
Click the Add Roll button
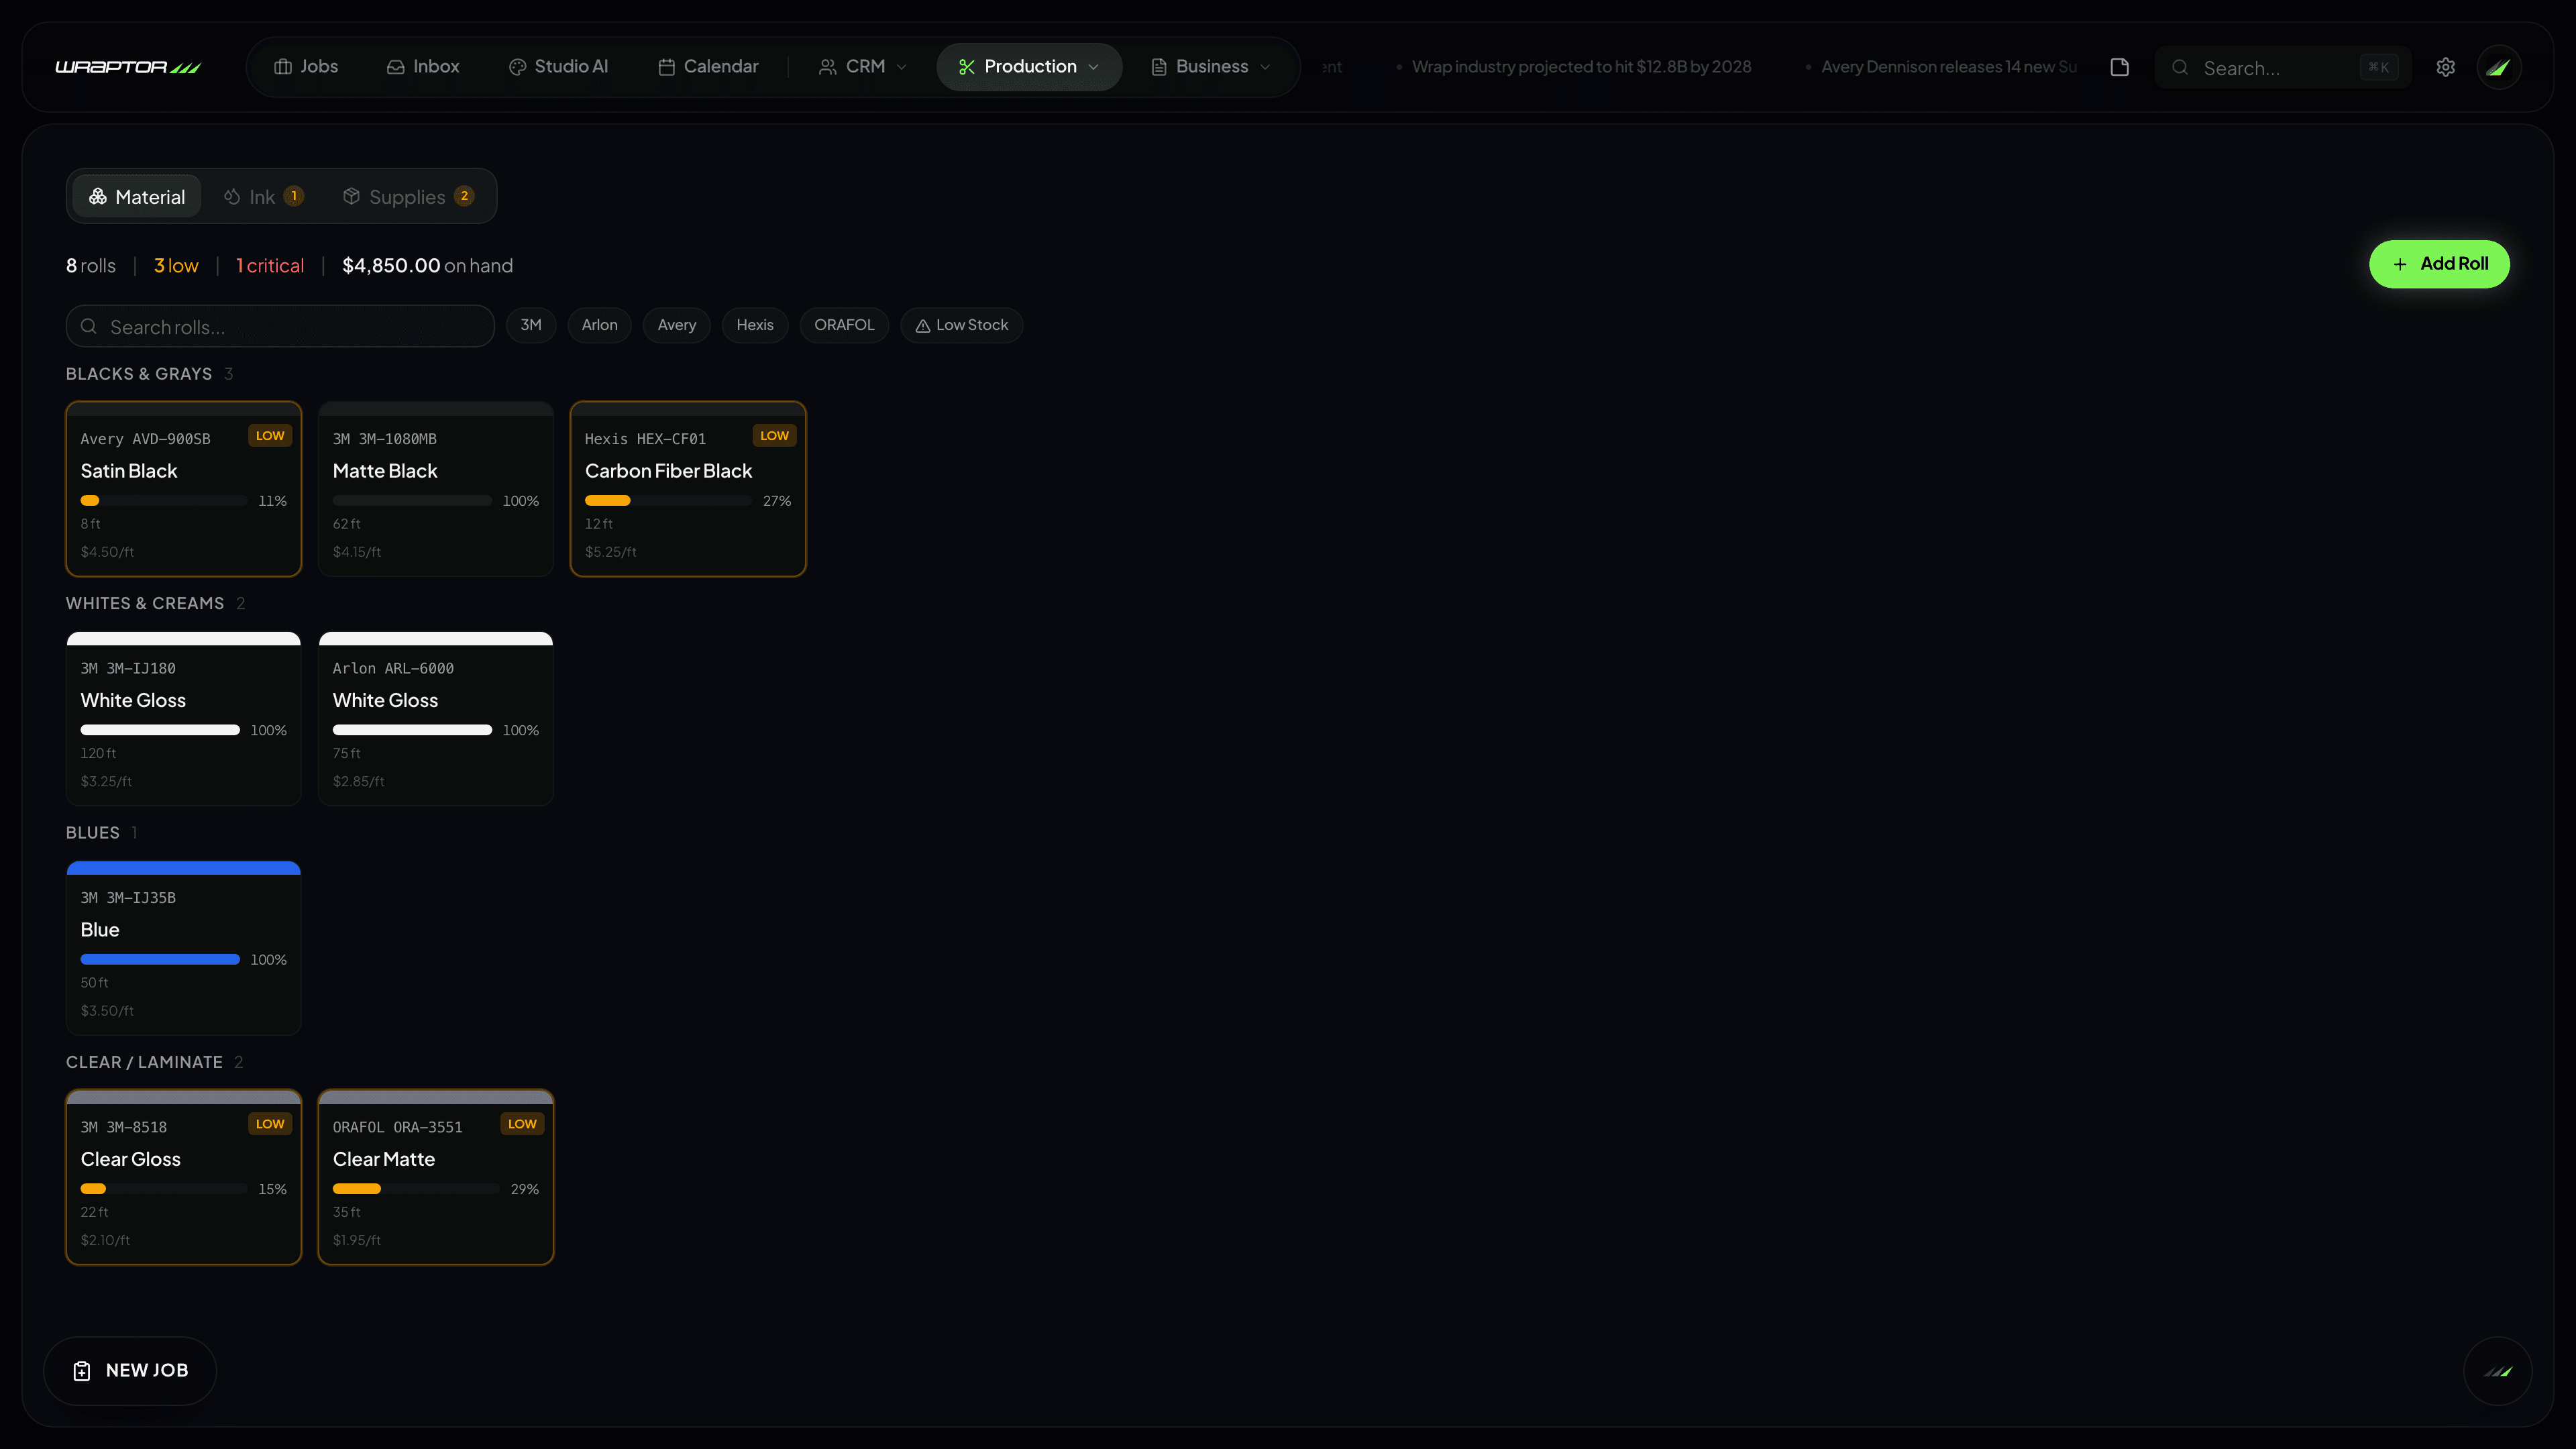(x=2439, y=264)
